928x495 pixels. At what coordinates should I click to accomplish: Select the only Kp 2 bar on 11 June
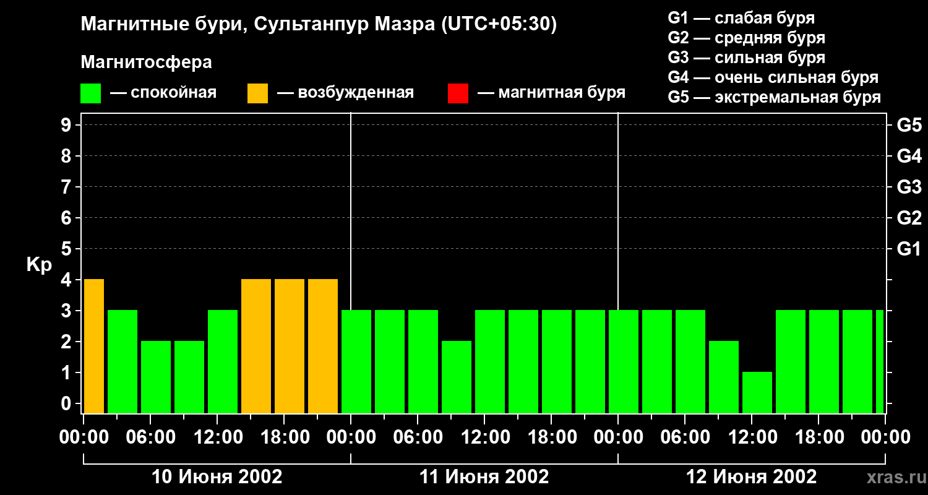[x=457, y=377]
